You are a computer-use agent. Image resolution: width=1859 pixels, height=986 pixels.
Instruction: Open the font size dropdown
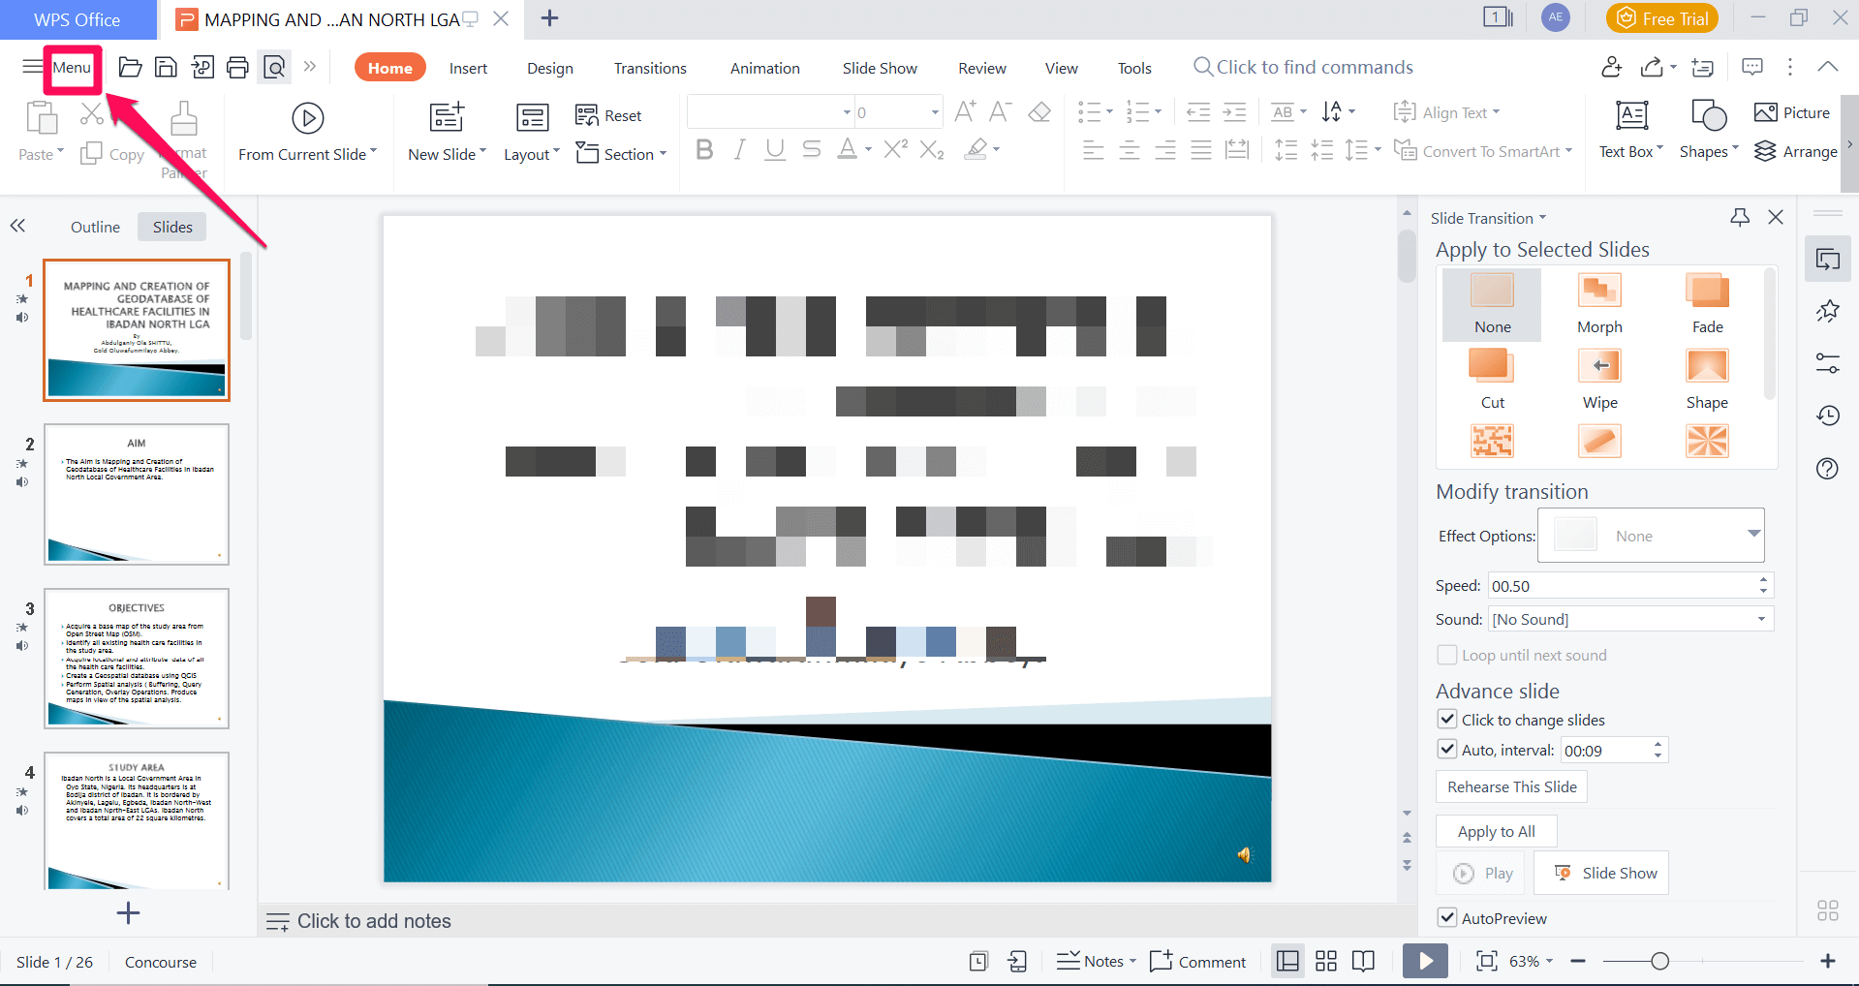click(934, 112)
